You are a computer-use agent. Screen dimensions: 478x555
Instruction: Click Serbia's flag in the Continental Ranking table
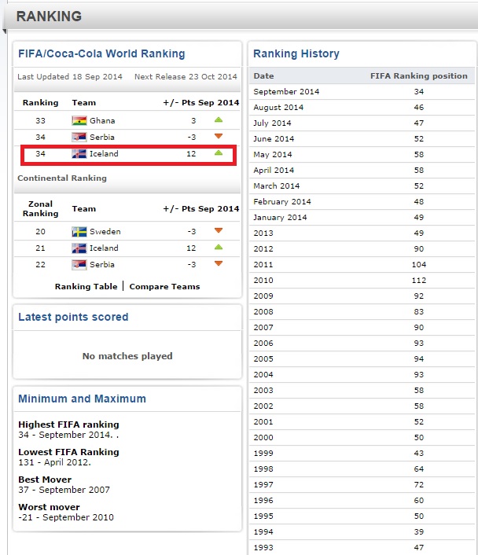[79, 265]
